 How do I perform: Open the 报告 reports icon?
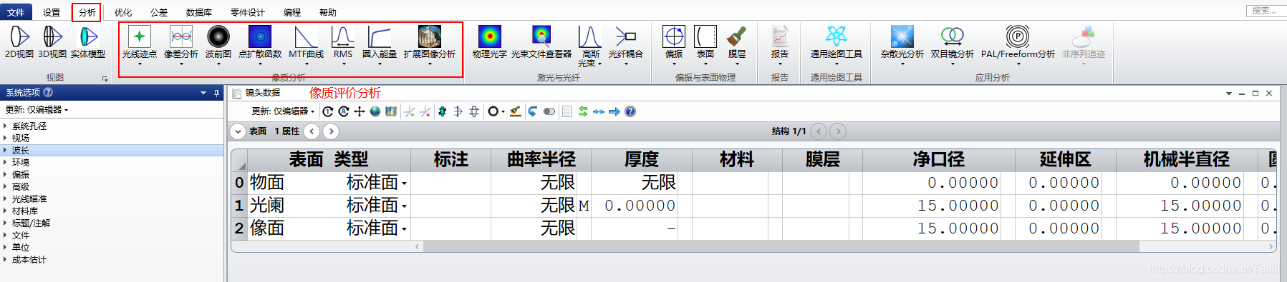pyautogui.click(x=780, y=36)
